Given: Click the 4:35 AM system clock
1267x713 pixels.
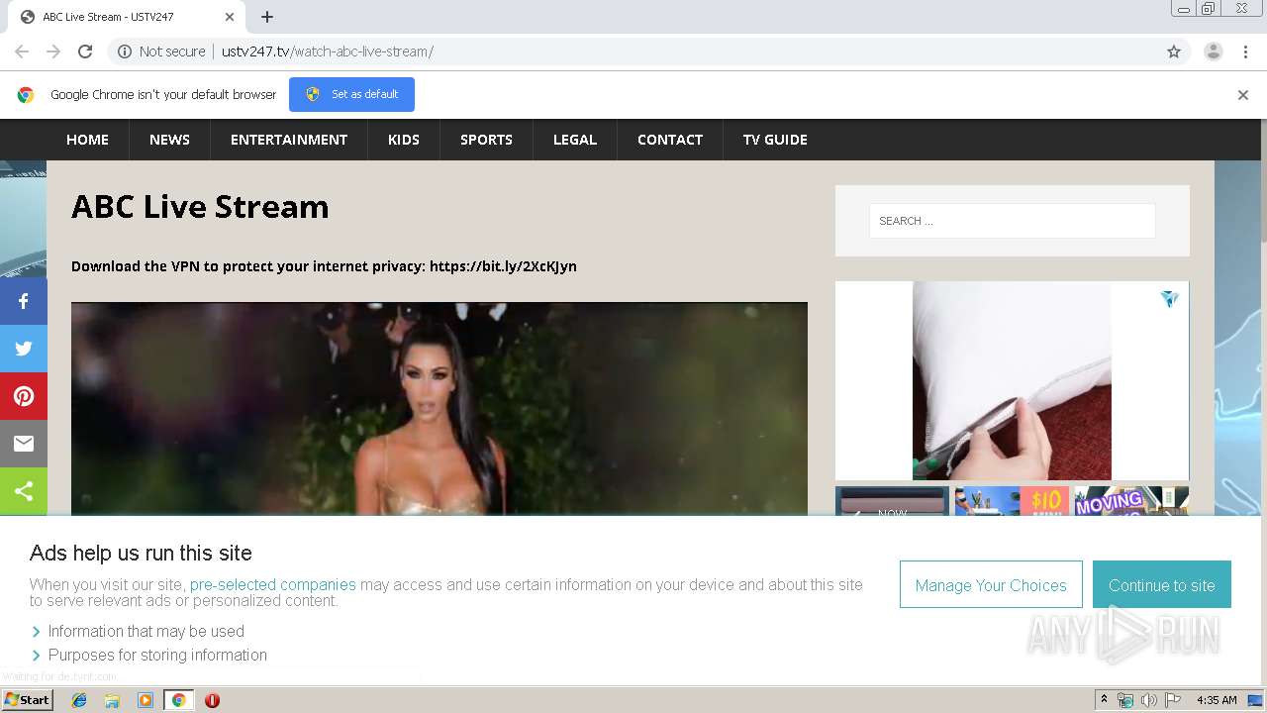Looking at the screenshot, I should [1217, 700].
